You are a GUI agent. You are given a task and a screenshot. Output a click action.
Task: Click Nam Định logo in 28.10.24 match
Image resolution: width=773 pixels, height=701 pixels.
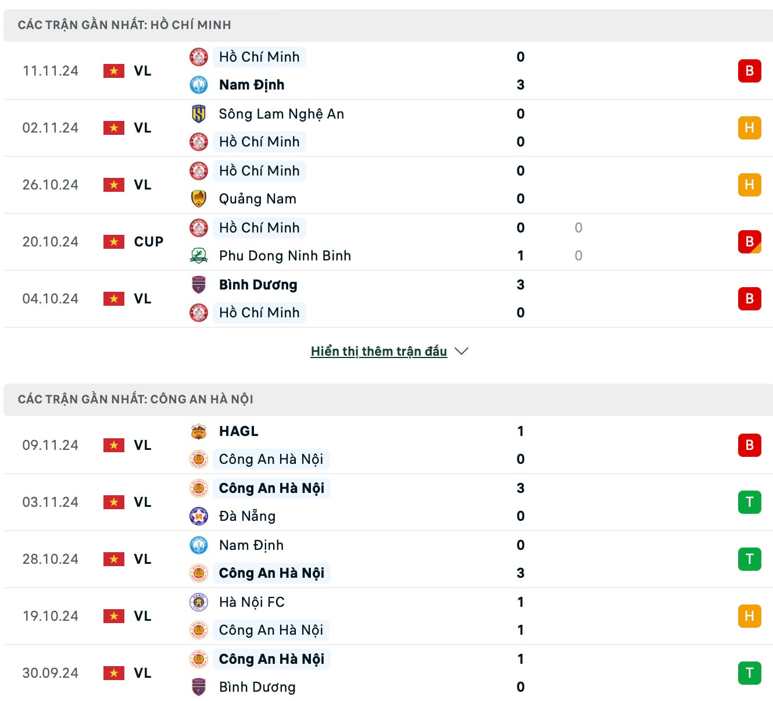[199, 545]
